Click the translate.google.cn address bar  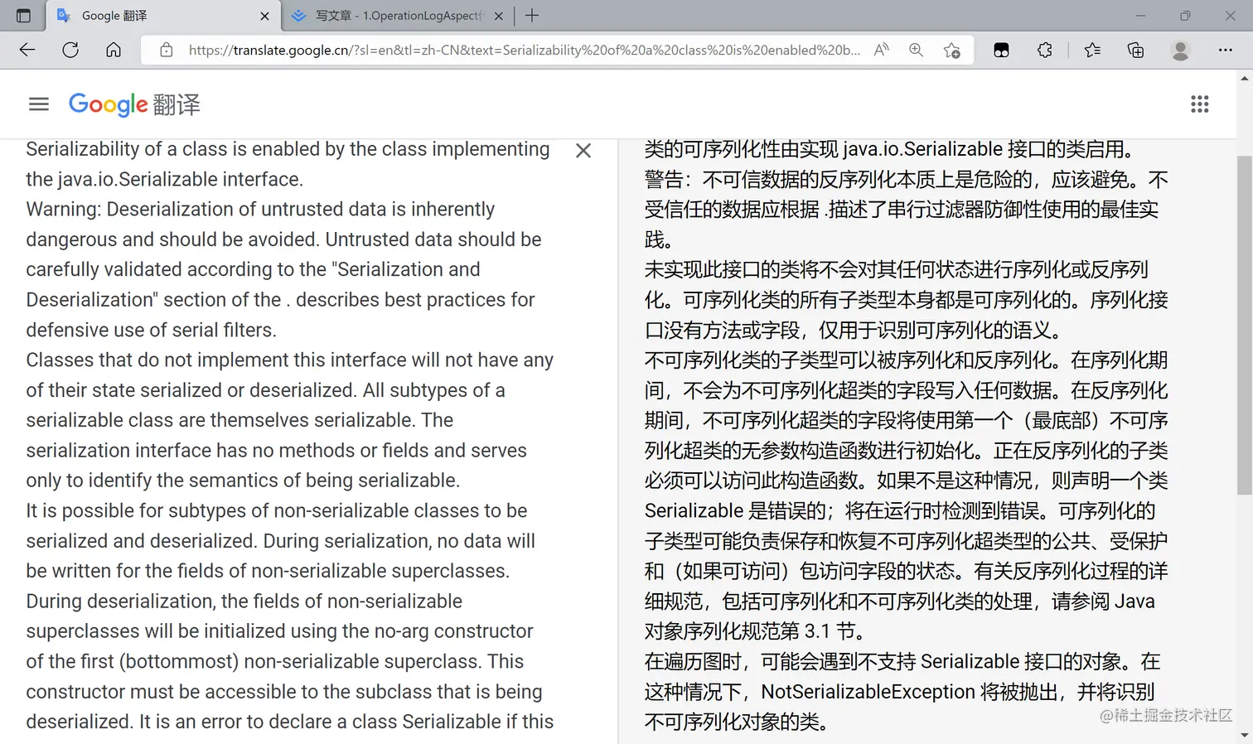tap(524, 51)
